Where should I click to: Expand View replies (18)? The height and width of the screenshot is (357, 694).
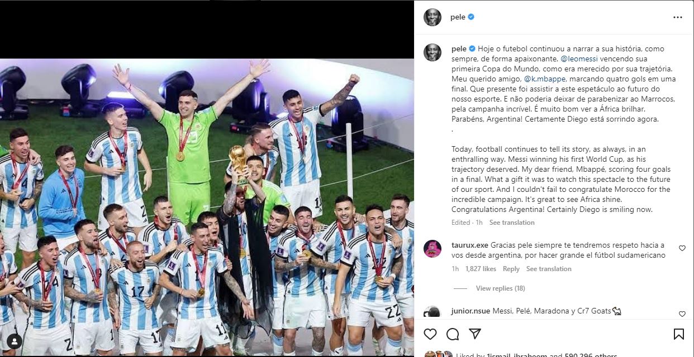[x=500, y=288]
